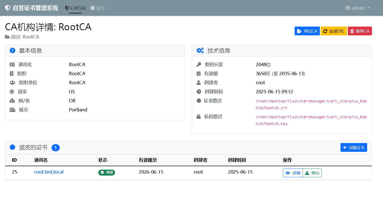Open the root.test.local certificate link
The image size is (383, 201).
pyautogui.click(x=49, y=172)
